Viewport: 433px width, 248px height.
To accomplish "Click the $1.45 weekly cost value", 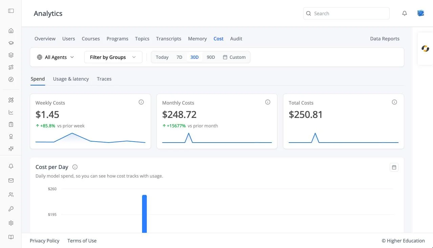I will tap(47, 115).
